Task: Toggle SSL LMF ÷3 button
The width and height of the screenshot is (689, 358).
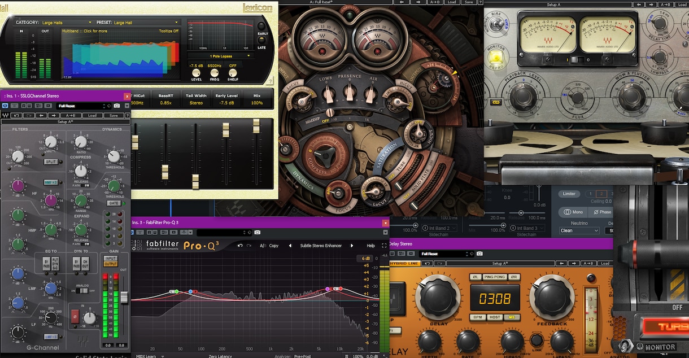Action: click(x=51, y=337)
